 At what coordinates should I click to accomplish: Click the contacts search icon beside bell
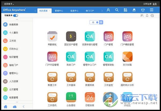(x=142, y=16)
